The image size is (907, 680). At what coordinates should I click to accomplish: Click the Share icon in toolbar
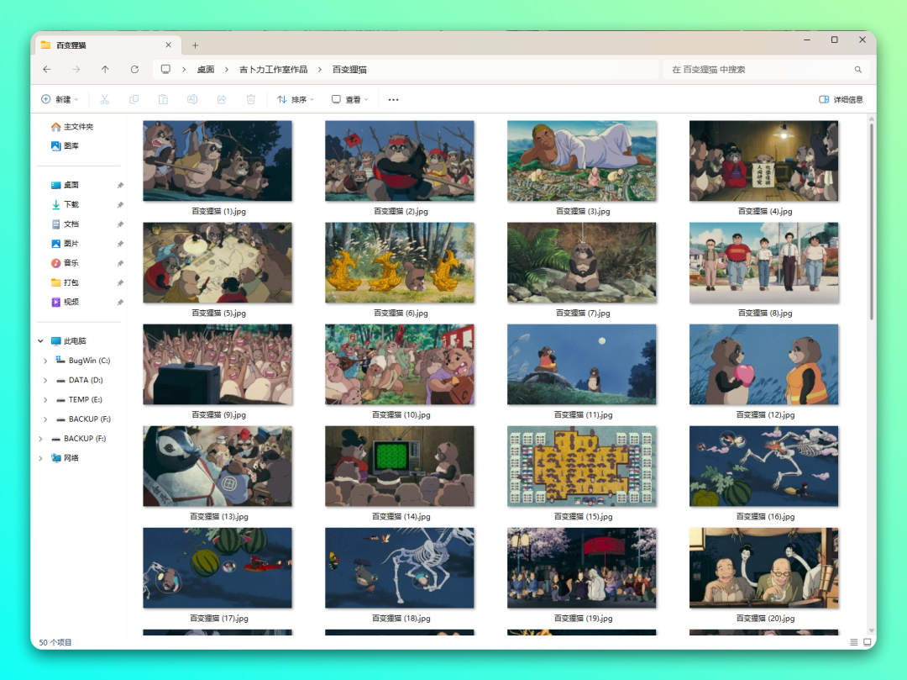point(222,99)
